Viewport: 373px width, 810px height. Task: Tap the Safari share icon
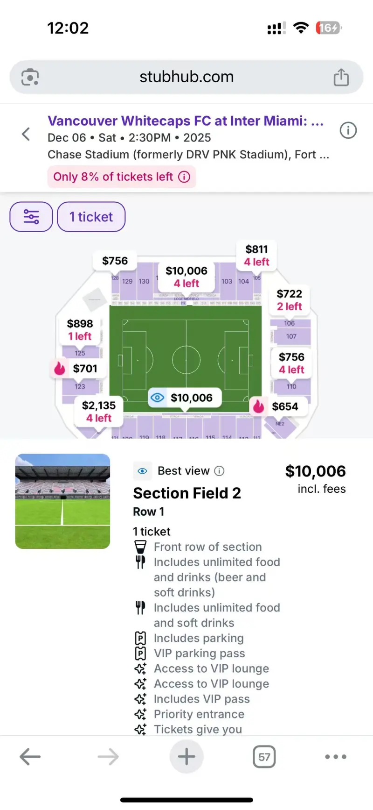point(341,78)
